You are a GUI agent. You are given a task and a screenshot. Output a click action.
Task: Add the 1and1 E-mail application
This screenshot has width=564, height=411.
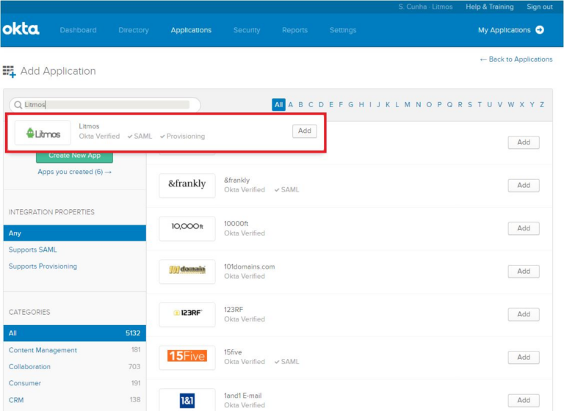[524, 400]
